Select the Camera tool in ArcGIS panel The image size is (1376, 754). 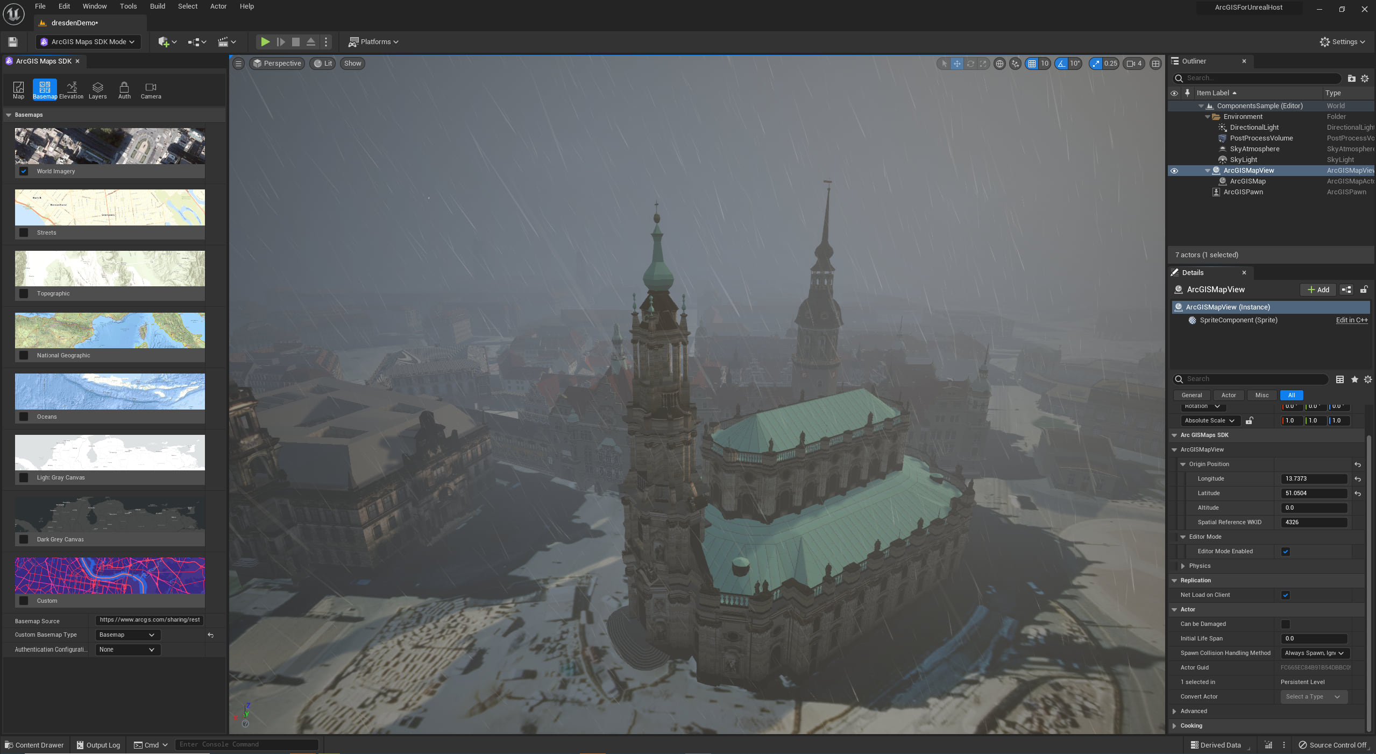(x=151, y=89)
